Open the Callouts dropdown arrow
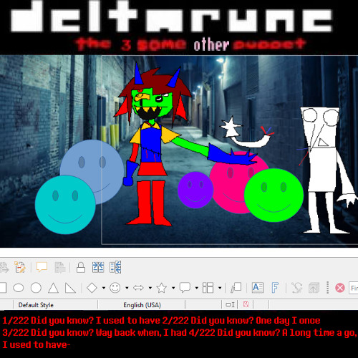Image resolution: width=358 pixels, height=358 pixels. tap(197, 288)
